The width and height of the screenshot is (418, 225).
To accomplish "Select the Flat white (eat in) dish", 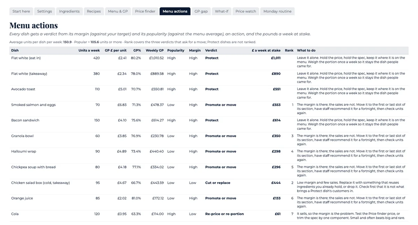I will (26, 58).
